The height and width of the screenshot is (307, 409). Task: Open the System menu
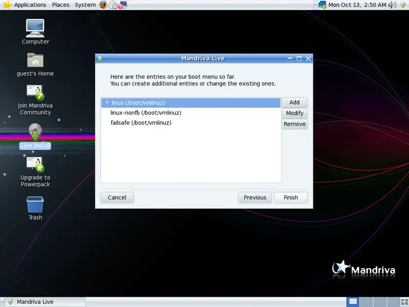pos(85,5)
